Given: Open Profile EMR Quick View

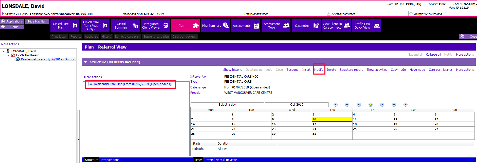Looking at the screenshot, I should pos(366,26).
